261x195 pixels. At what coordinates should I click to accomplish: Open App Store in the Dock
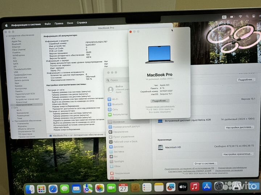click(207, 186)
